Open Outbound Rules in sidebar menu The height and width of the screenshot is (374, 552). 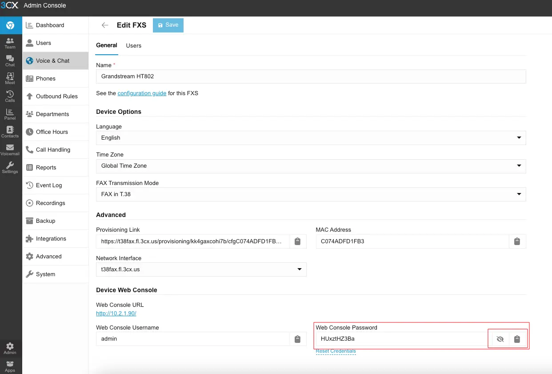coord(56,97)
